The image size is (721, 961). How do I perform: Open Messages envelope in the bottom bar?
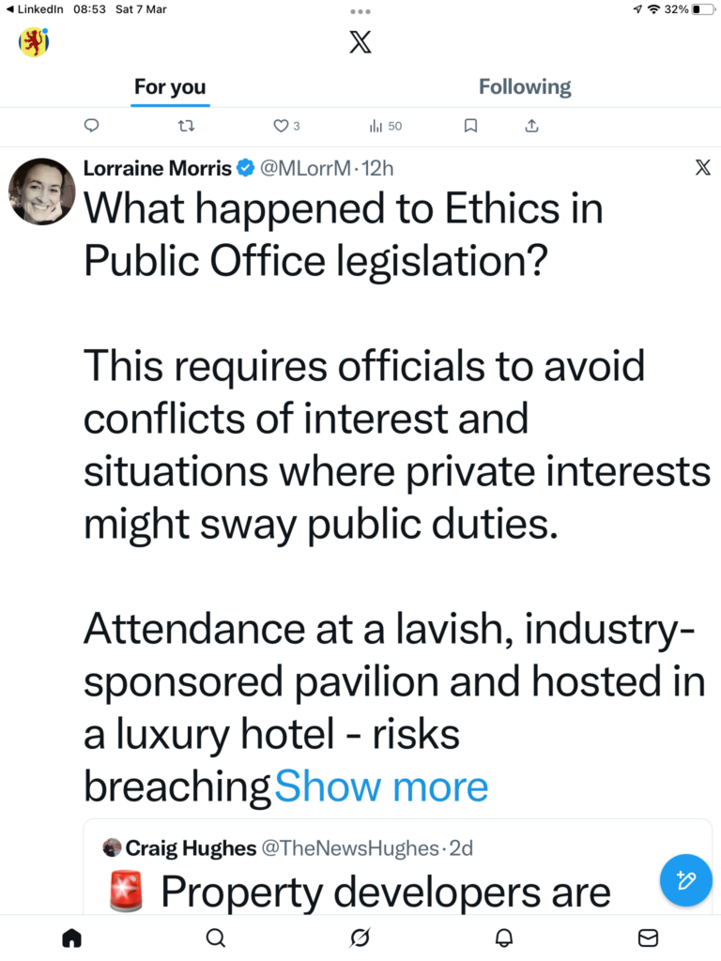pyautogui.click(x=648, y=938)
